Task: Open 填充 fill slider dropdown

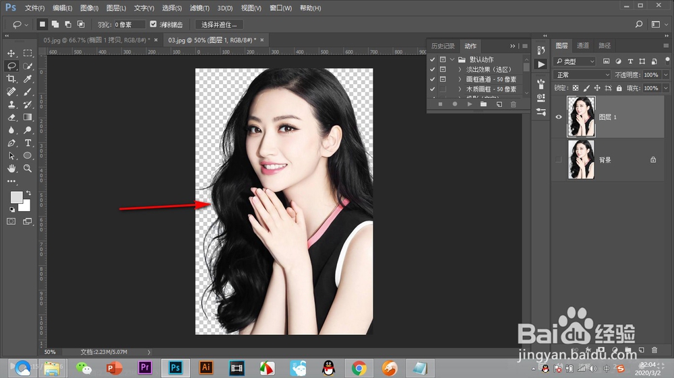Action: (x=667, y=88)
